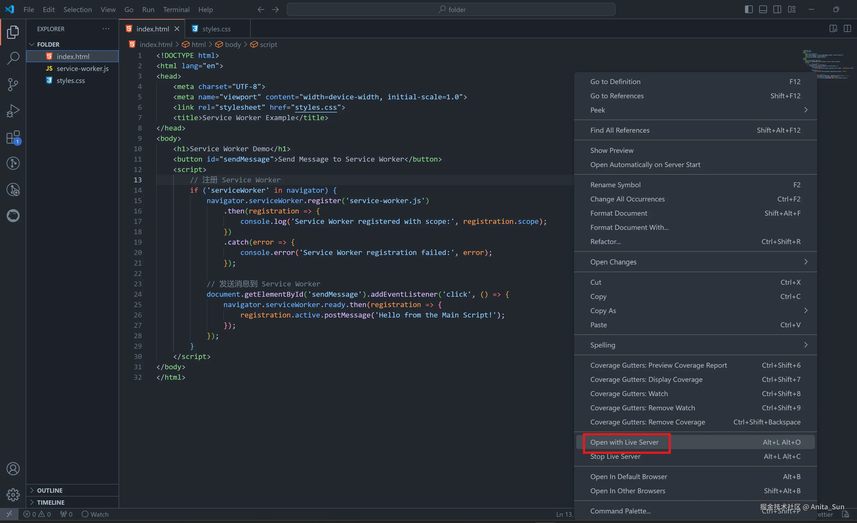Open the Search view in activity bar
The width and height of the screenshot is (857, 523).
(x=13, y=58)
